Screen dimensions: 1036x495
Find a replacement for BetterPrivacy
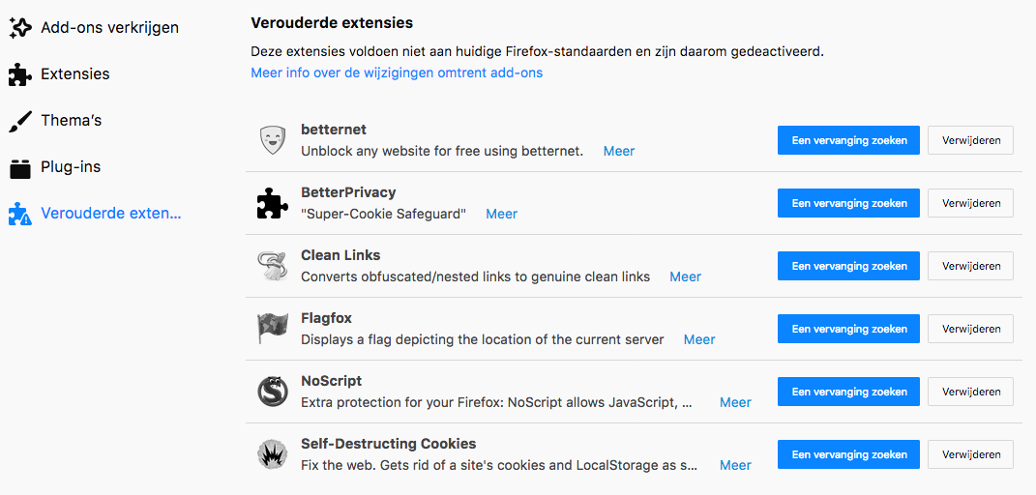point(849,203)
